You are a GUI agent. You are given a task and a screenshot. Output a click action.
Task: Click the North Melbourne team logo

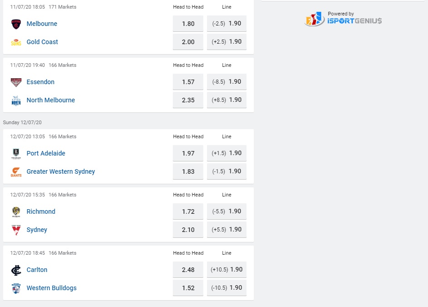tap(16, 101)
